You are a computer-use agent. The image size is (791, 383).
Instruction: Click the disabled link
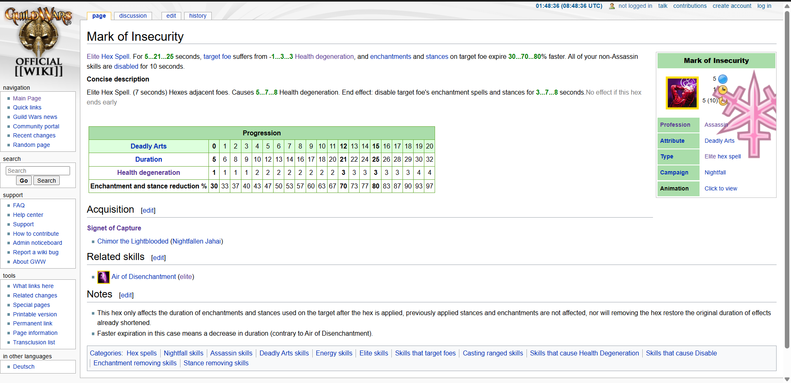coord(126,67)
